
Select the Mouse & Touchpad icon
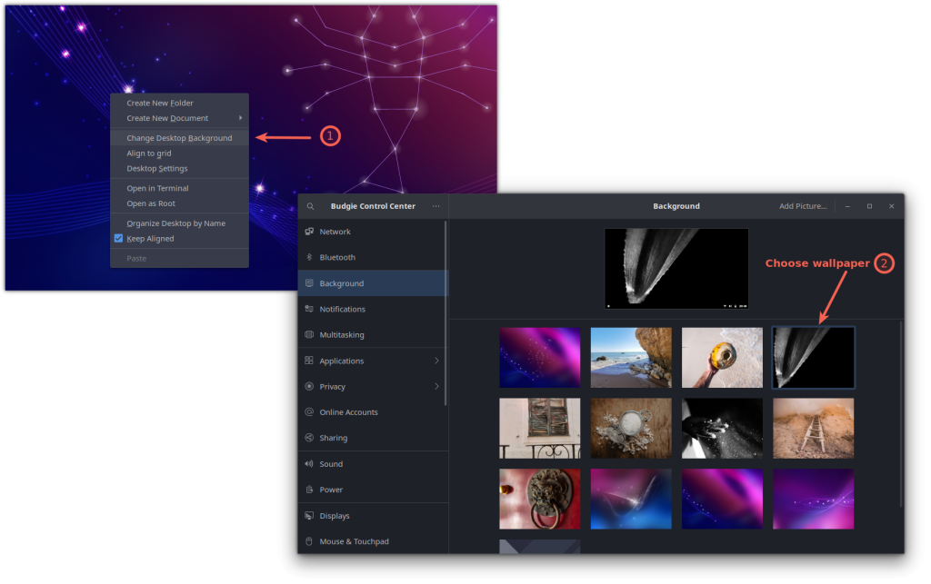pos(310,541)
